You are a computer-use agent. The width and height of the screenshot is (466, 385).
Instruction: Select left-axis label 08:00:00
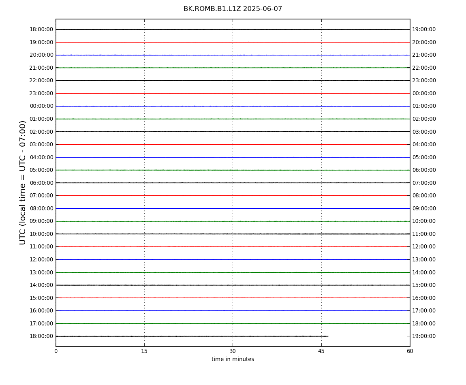41,208
